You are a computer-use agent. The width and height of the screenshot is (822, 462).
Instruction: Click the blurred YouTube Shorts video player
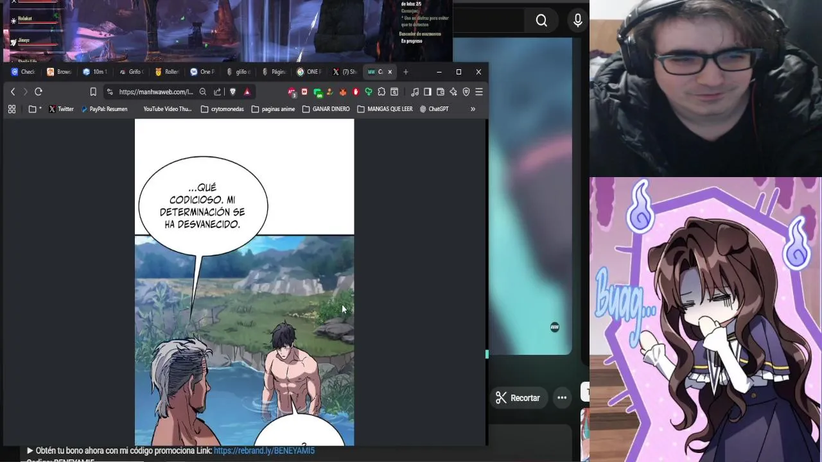click(x=530, y=196)
